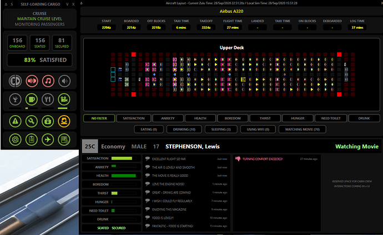
Task: Filter seat map by ANXIETY
Action: (x=168, y=118)
